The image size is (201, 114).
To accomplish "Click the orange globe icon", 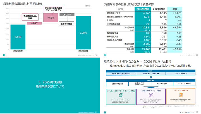I will tap(181, 95).
